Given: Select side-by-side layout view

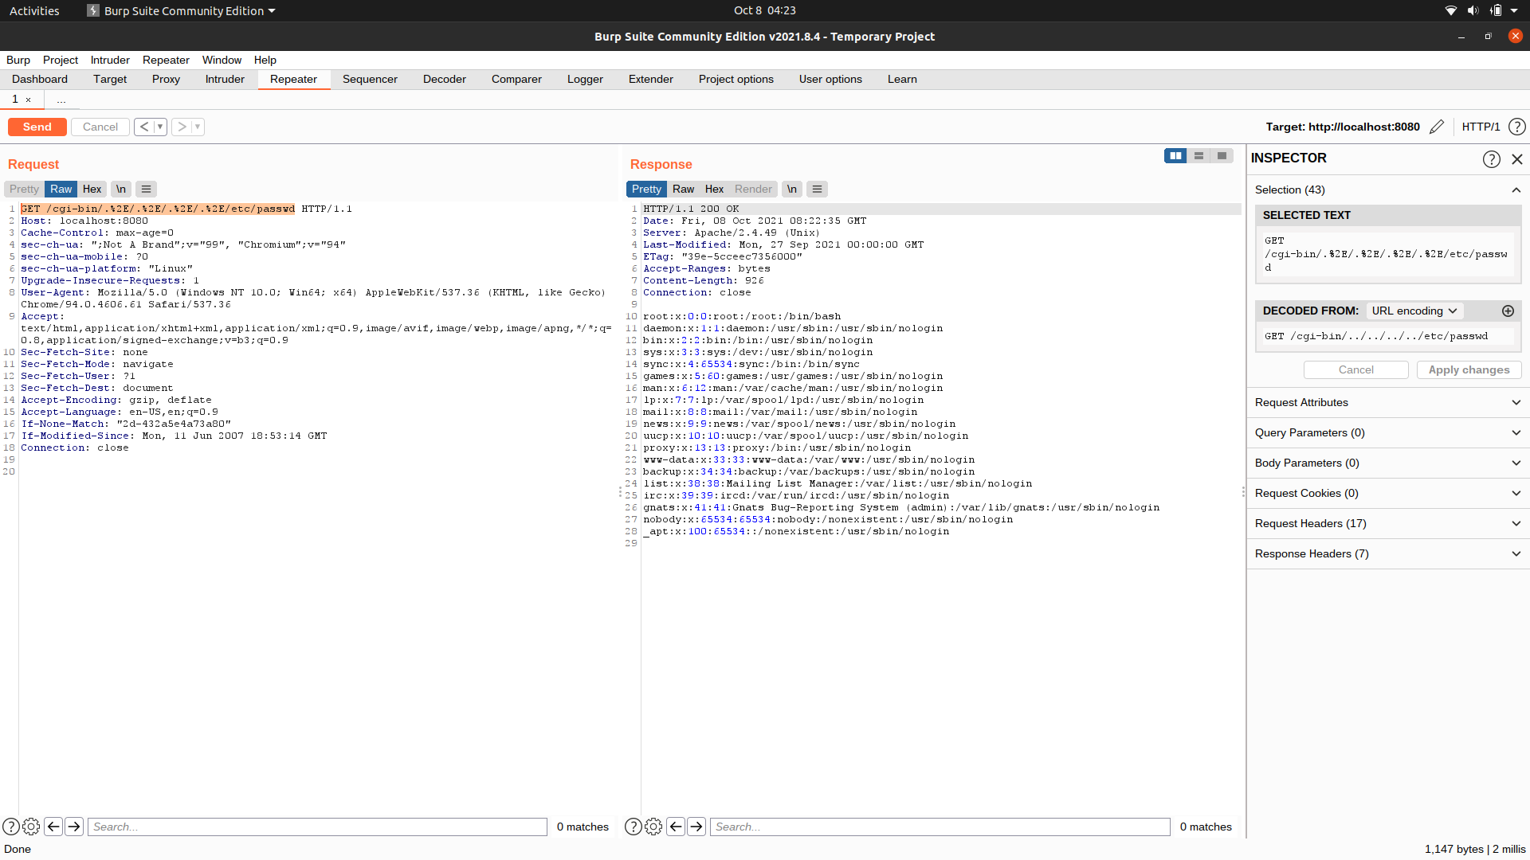Looking at the screenshot, I should point(1175,156).
